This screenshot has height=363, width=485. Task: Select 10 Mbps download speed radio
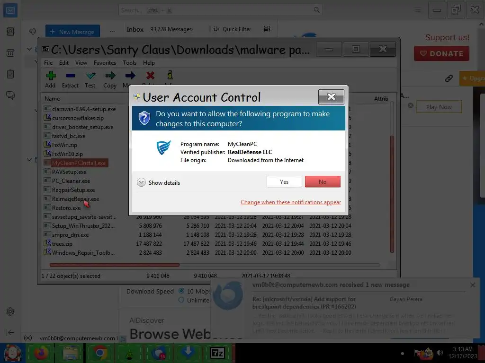[181, 291]
